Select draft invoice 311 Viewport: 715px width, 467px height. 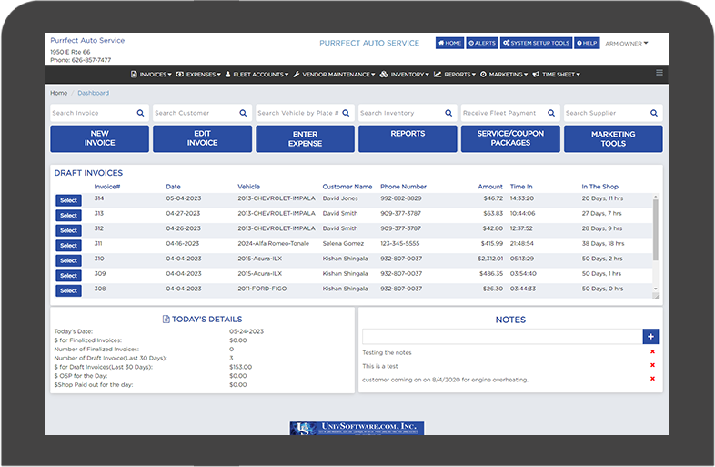68,246
